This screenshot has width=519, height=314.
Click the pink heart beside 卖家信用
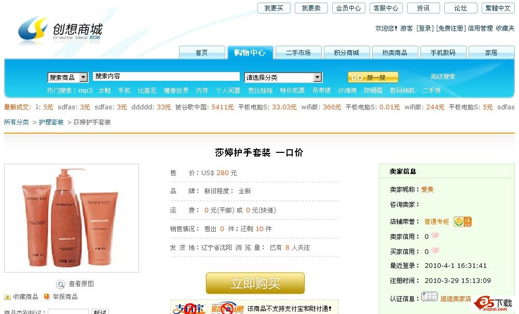pos(435,236)
